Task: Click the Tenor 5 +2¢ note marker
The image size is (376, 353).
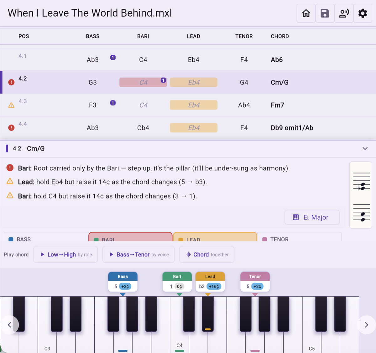Action: click(255, 282)
